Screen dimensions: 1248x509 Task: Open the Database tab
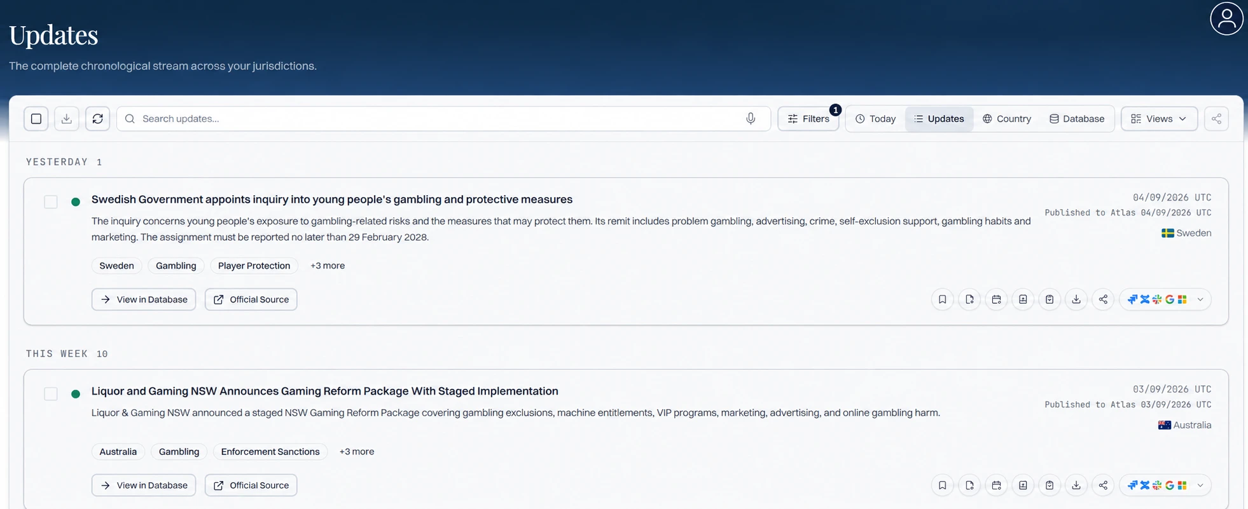1077,119
